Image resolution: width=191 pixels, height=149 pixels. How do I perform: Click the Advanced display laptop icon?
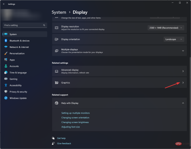[56, 71]
